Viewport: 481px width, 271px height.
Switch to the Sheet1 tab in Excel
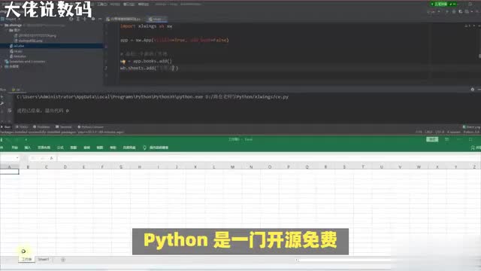[x=44, y=259]
